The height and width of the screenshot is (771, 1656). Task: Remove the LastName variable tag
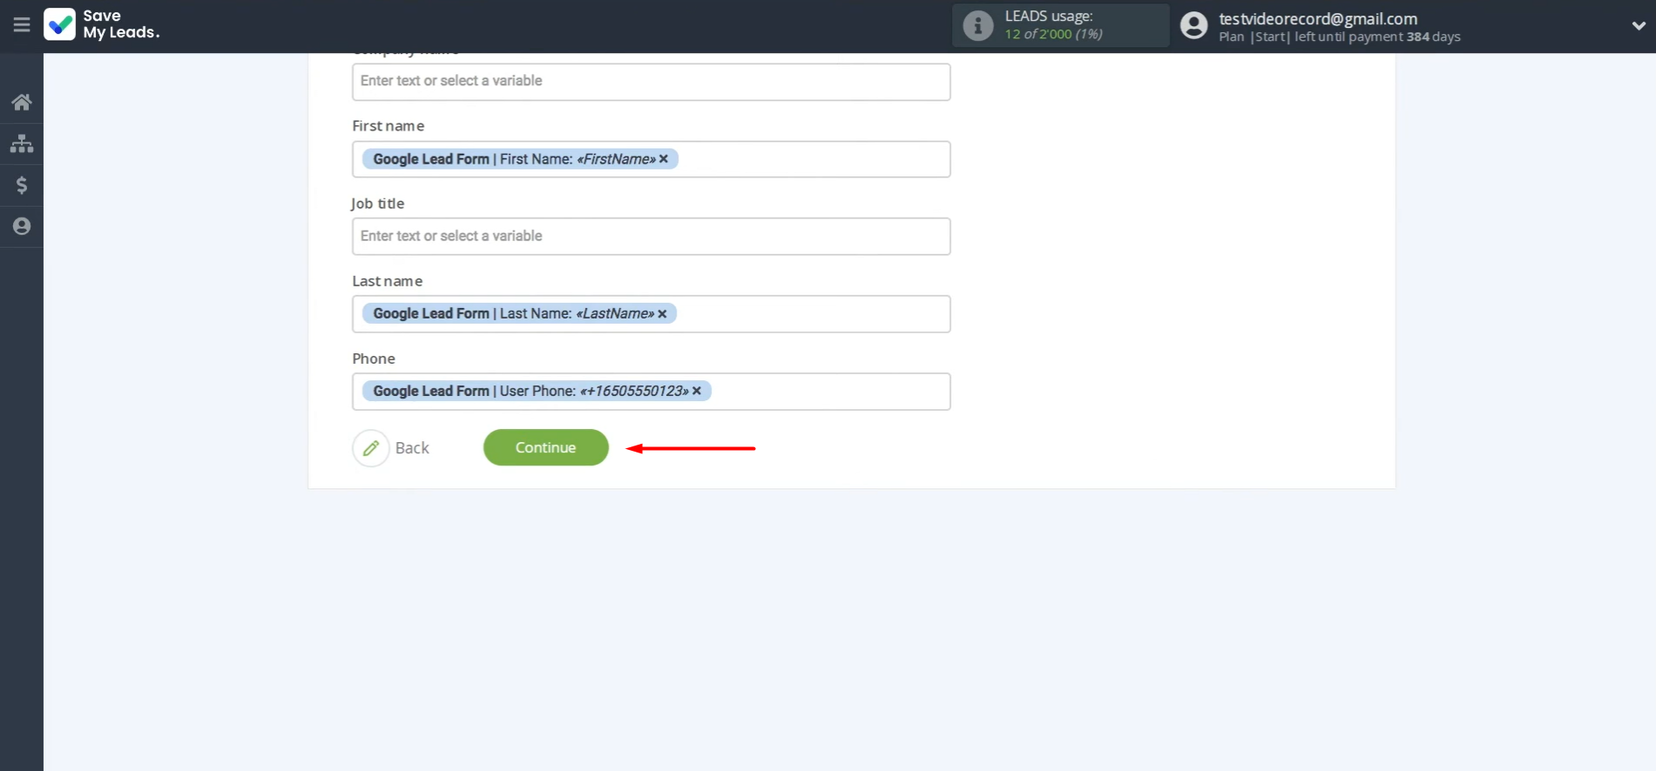[662, 314]
